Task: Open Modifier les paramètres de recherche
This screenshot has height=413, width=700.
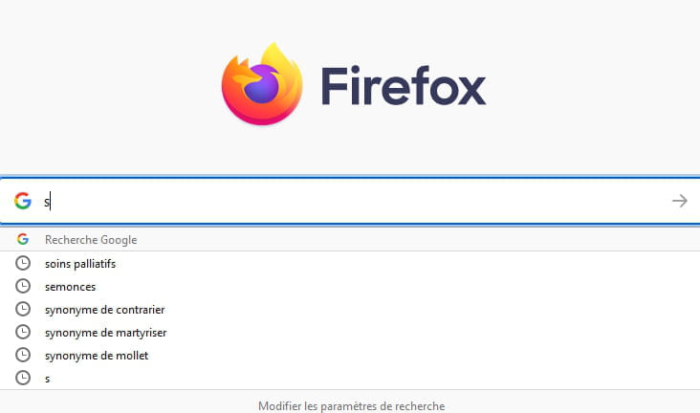Action: pos(351,405)
